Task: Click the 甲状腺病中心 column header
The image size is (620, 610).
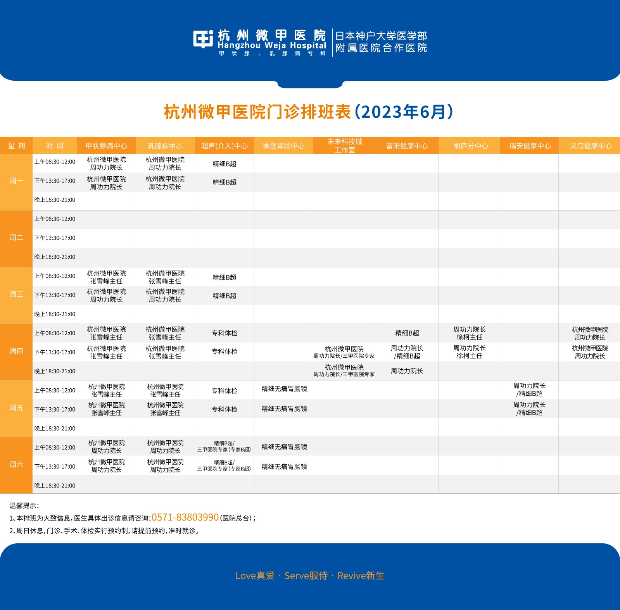Action: [106, 146]
